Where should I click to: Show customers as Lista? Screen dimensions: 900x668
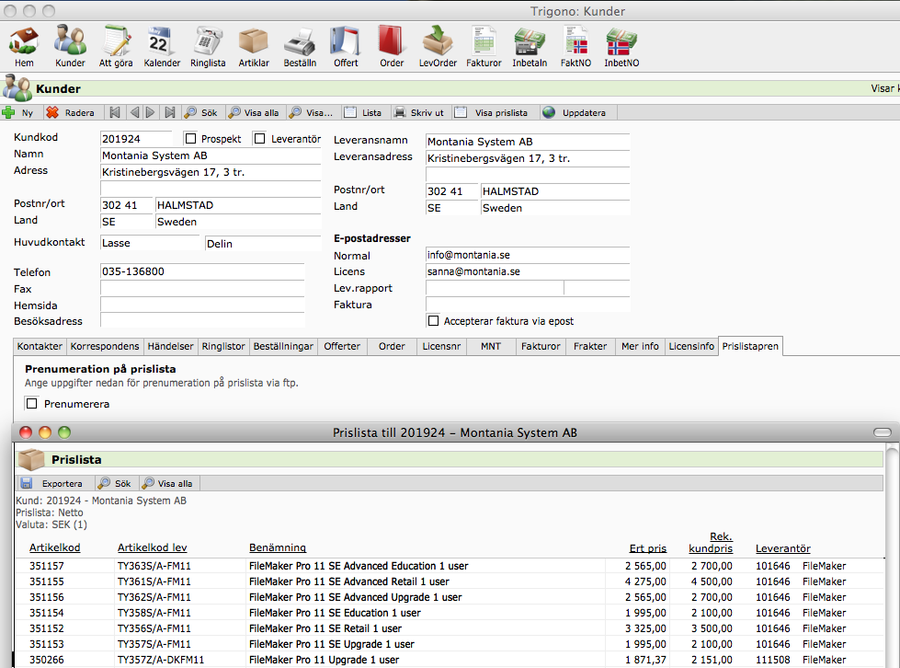(363, 112)
